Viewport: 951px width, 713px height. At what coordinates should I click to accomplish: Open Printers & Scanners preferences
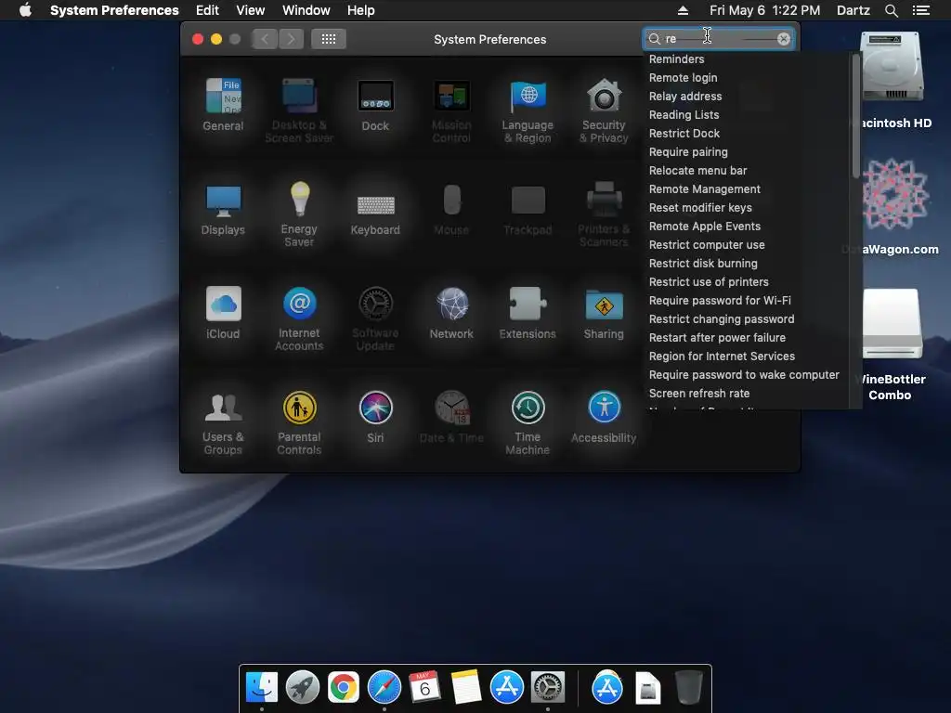click(x=604, y=214)
